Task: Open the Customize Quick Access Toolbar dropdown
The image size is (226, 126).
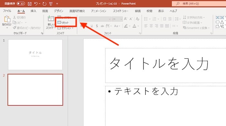Action: pyautogui.click(x=57, y=4)
